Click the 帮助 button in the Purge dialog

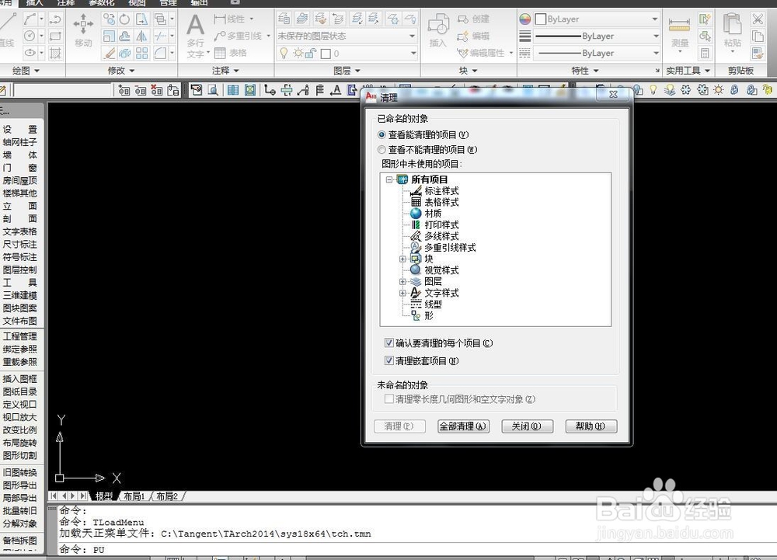tap(591, 426)
